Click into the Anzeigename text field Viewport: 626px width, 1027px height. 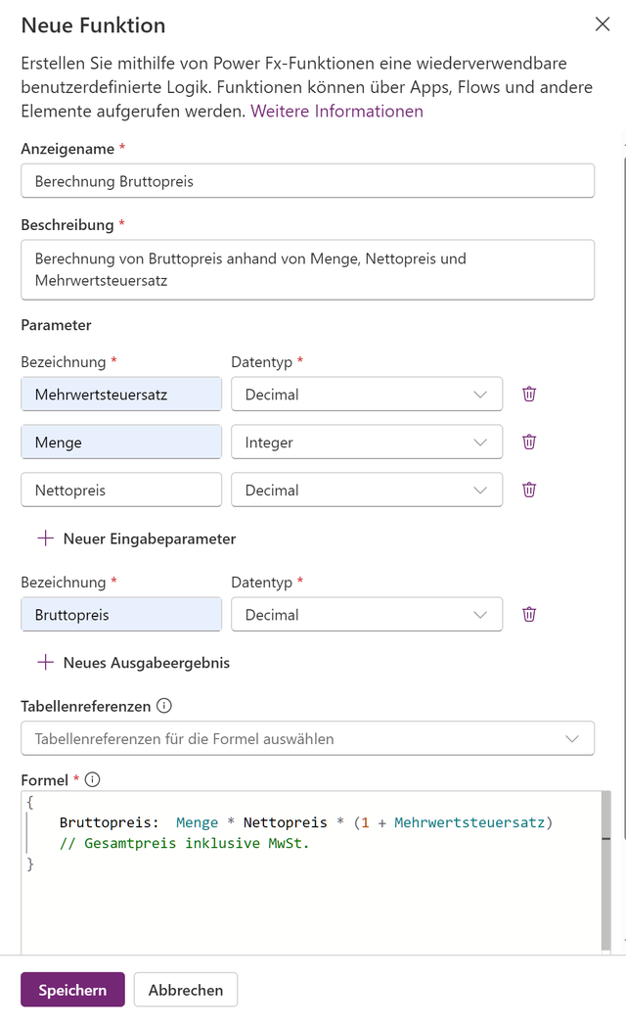(307, 181)
